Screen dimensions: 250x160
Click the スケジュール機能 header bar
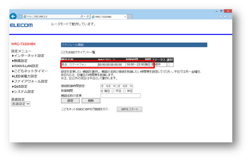(134, 45)
